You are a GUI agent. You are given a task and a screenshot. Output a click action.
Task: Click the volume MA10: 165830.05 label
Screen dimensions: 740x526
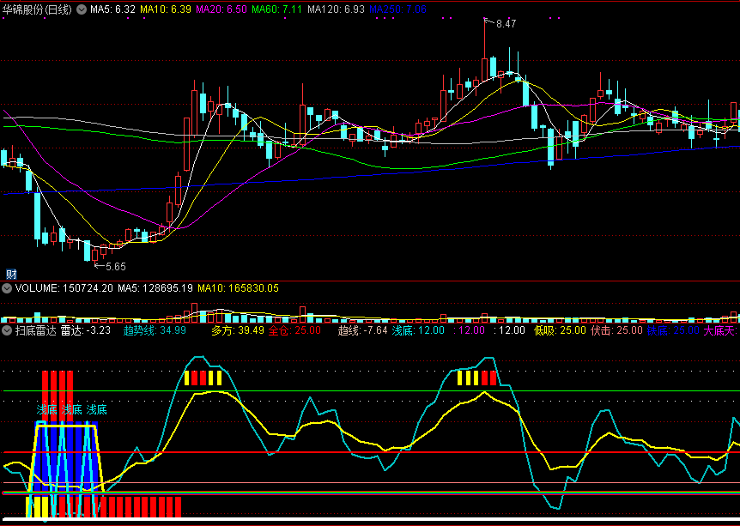tap(238, 288)
